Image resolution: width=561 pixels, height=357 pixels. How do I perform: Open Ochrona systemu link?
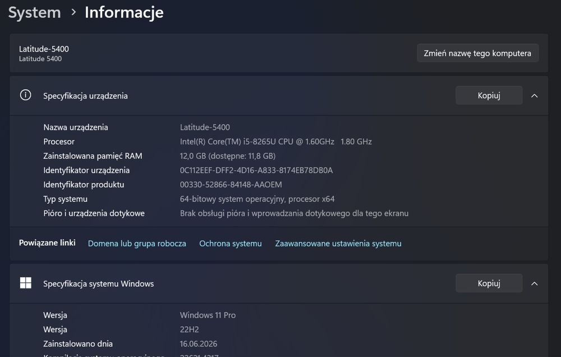[231, 244]
